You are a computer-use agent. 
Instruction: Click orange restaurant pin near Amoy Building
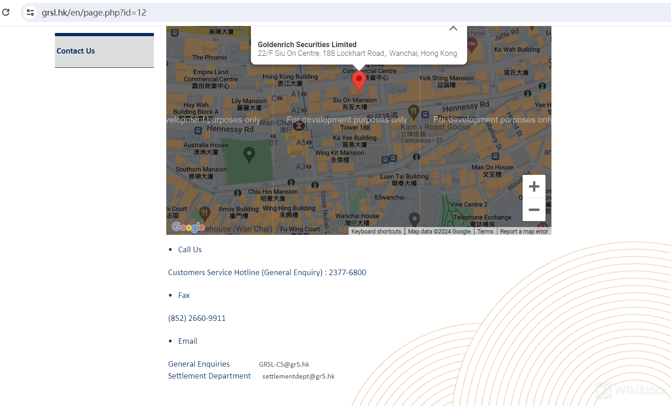point(205,212)
